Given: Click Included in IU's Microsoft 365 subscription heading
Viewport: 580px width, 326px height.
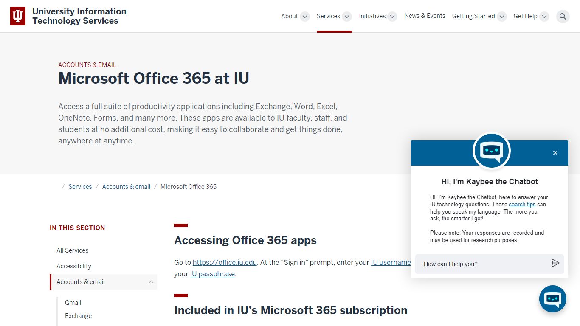Looking at the screenshot, I should (x=291, y=310).
